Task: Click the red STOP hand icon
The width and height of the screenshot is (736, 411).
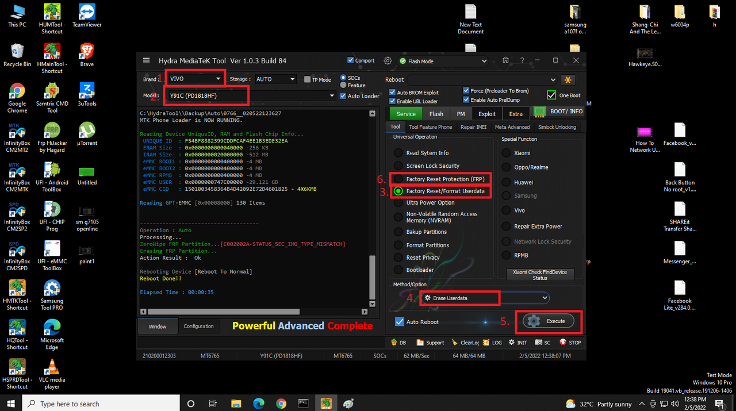Action: pyautogui.click(x=570, y=343)
